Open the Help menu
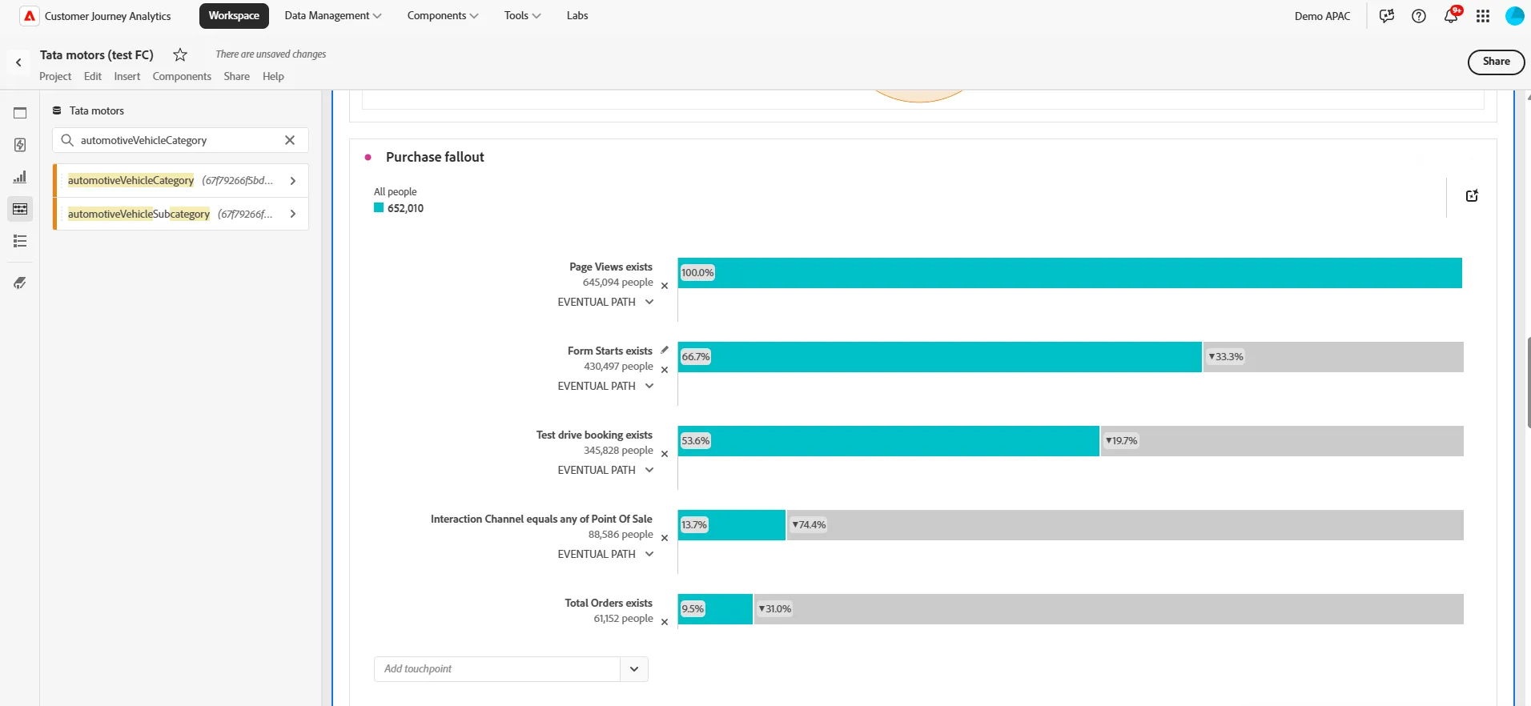 coord(273,77)
